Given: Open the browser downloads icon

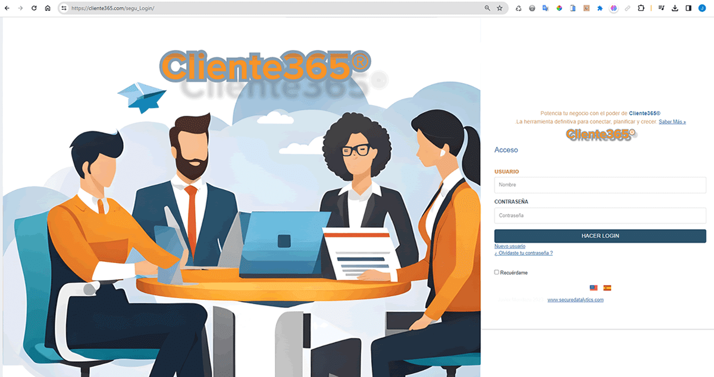Looking at the screenshot, I should [675, 8].
